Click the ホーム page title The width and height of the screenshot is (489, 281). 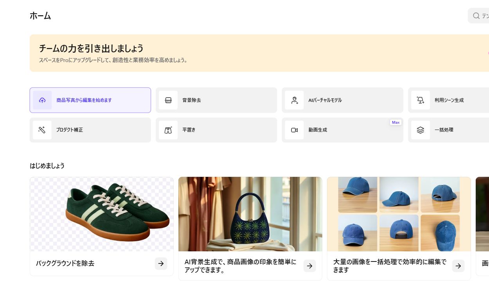pyautogui.click(x=40, y=16)
